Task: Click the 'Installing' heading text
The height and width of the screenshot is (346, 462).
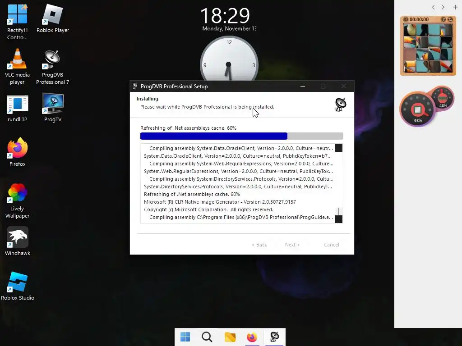Action: tap(148, 99)
